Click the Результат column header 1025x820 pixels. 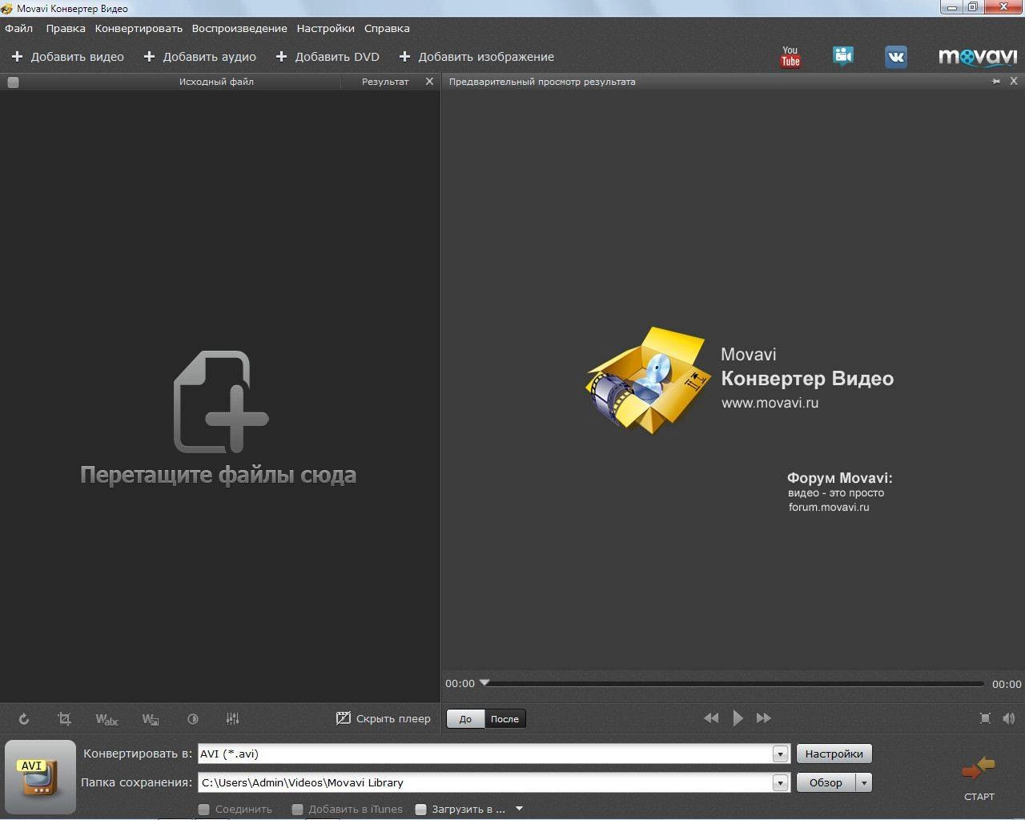(385, 82)
